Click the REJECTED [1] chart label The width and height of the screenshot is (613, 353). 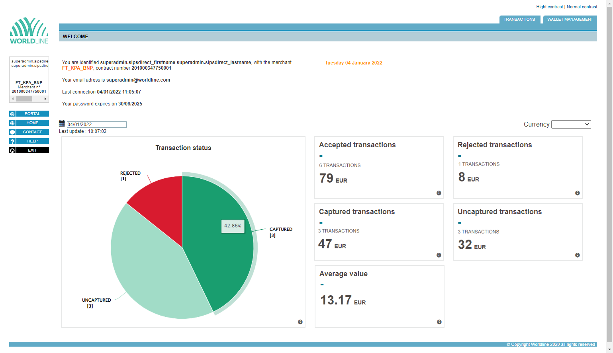130,176
